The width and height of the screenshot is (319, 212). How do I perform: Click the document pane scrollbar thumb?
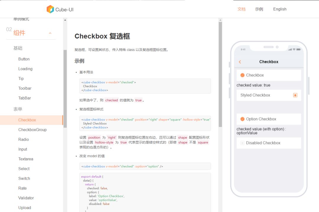pyautogui.click(x=220, y=74)
